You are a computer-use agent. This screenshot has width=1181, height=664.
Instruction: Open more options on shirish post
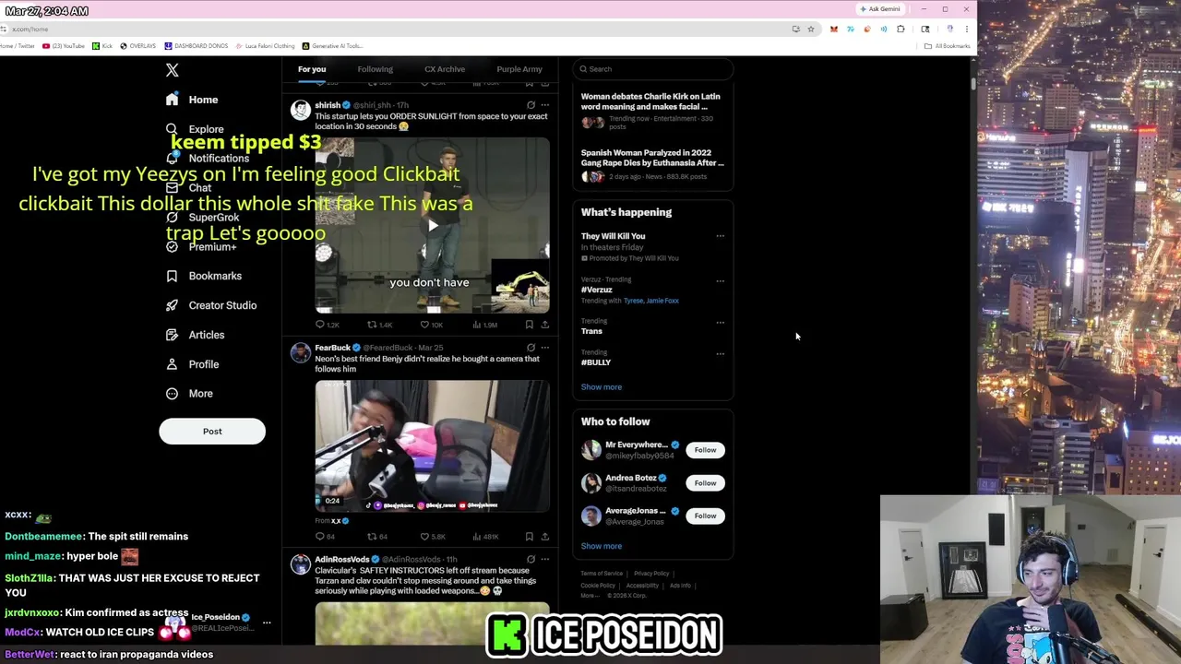(x=544, y=105)
